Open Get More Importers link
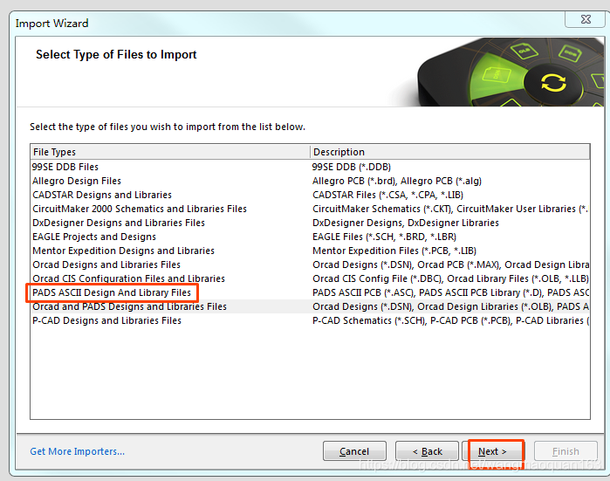 coord(78,451)
